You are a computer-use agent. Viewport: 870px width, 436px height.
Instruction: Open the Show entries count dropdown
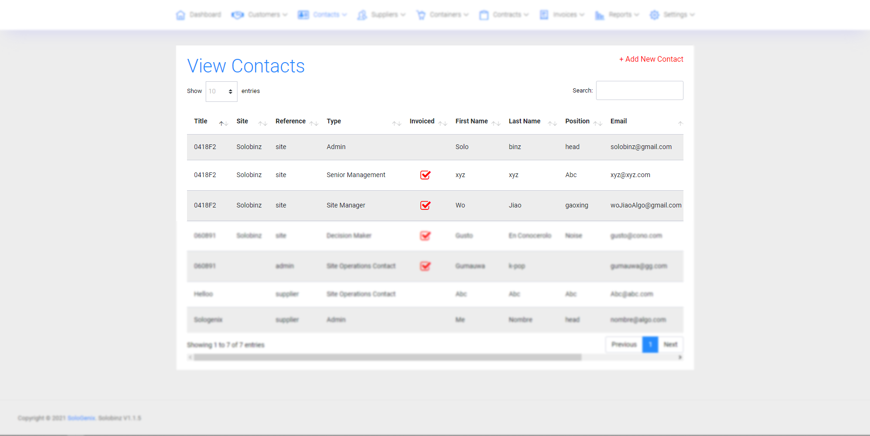click(x=221, y=92)
